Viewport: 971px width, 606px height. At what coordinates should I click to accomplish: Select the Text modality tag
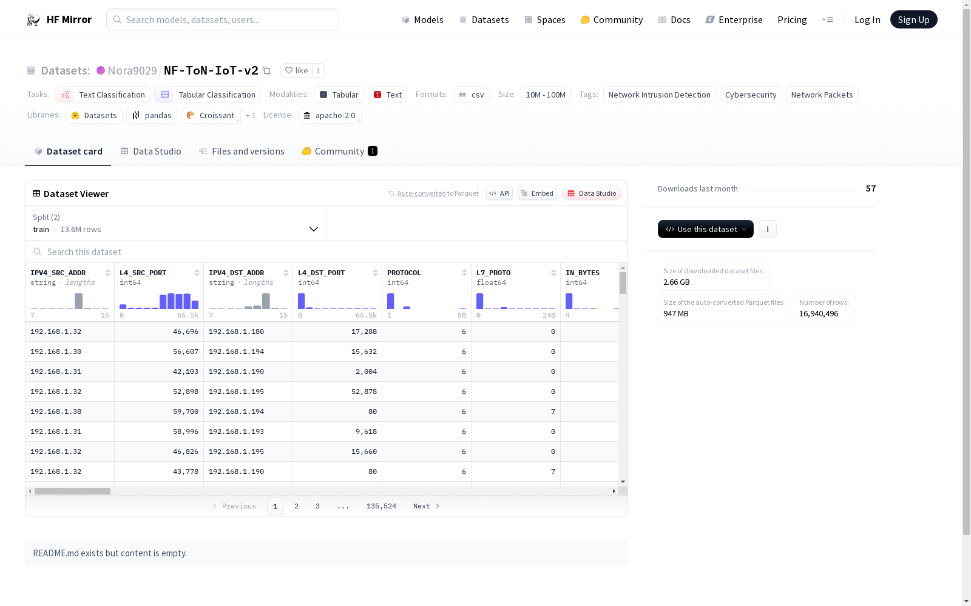387,95
